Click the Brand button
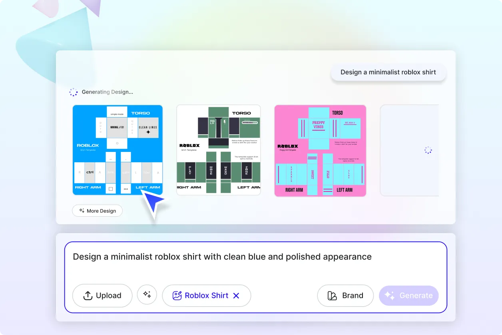 coord(345,295)
